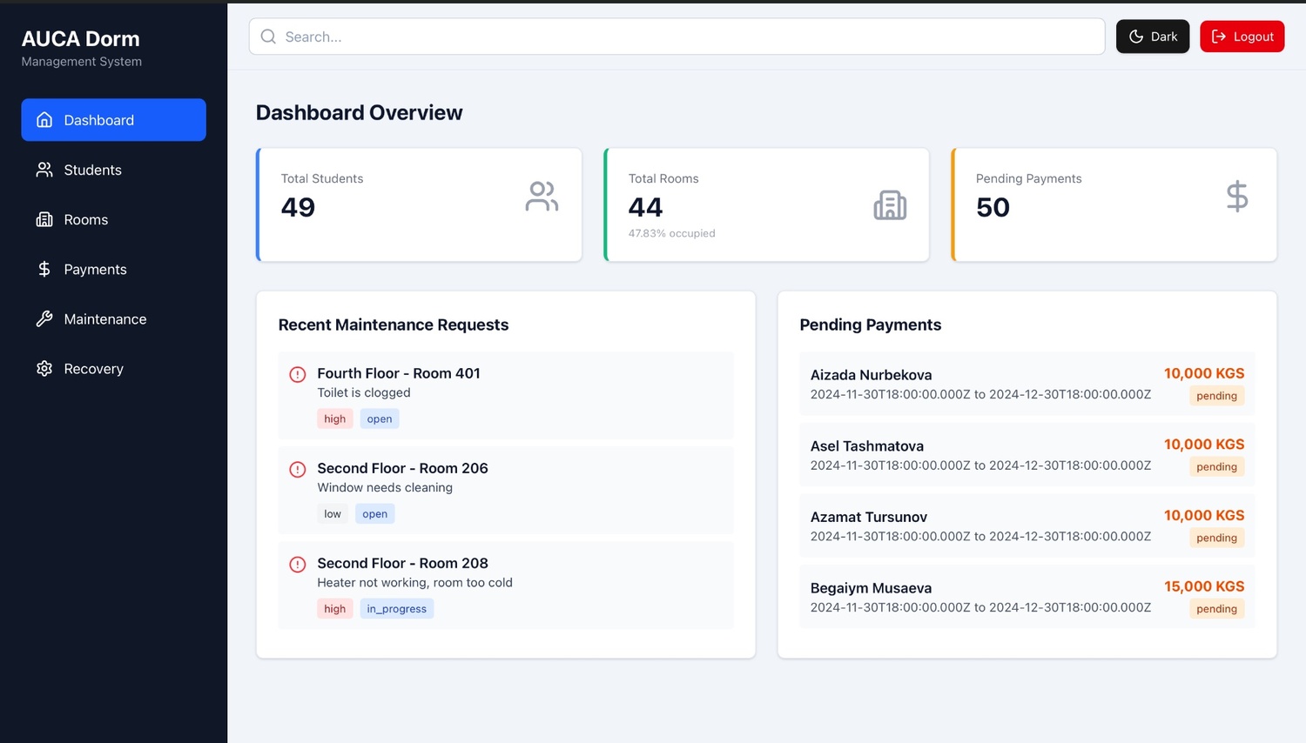
Task: Click the Recovery gear icon
Action: (44, 368)
